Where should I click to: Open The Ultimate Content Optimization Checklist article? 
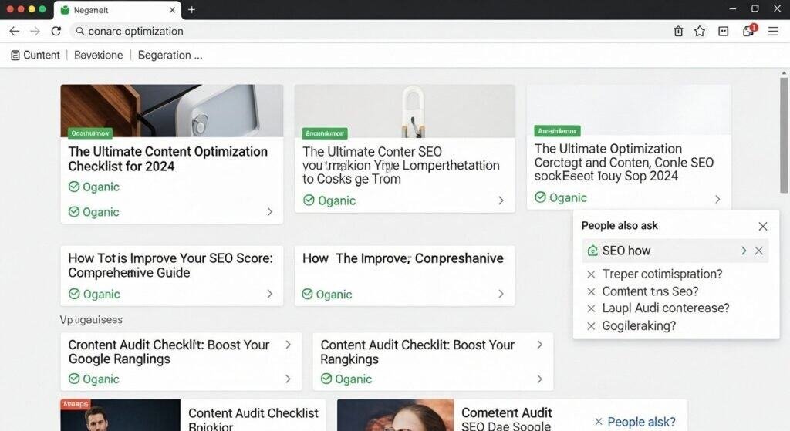pos(167,159)
